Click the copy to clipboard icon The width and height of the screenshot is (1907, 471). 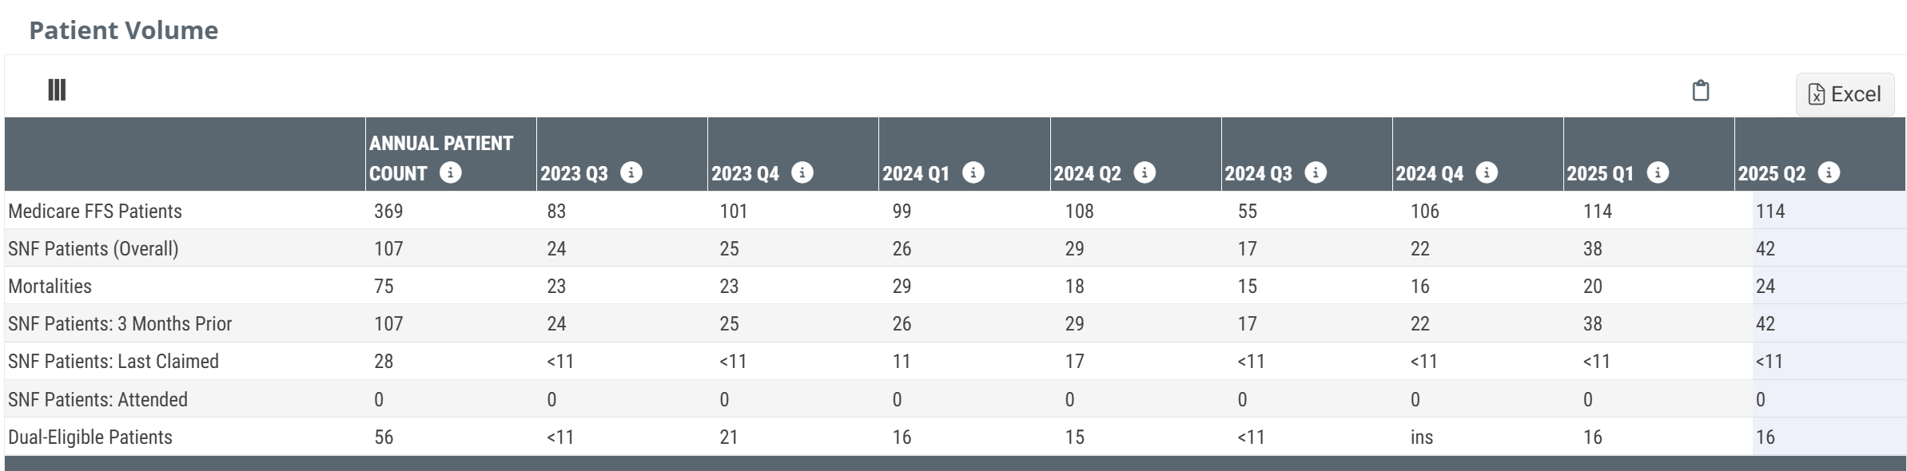click(x=1701, y=91)
